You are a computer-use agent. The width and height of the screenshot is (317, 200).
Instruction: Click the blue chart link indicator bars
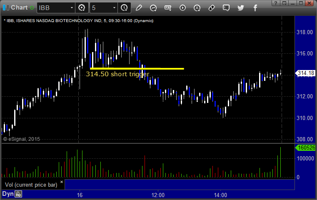point(6,7)
